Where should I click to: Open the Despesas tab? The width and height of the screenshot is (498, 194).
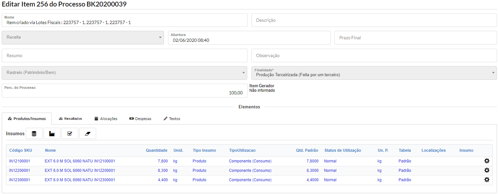coord(140,119)
